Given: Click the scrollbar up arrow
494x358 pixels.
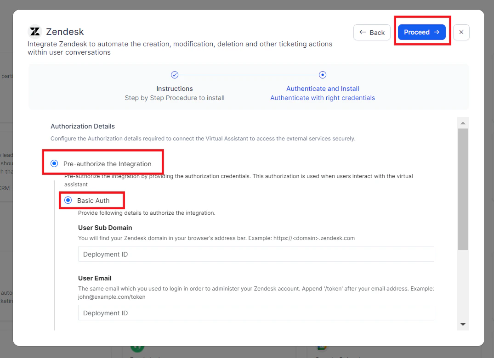Looking at the screenshot, I should (x=463, y=122).
